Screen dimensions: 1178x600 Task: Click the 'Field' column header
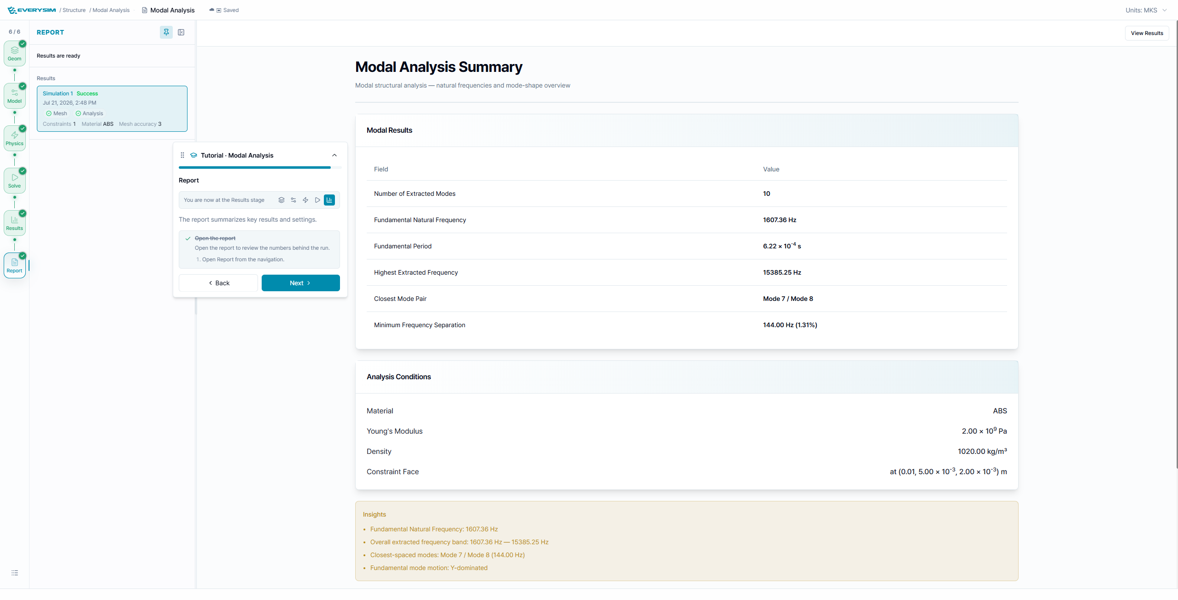(381, 169)
